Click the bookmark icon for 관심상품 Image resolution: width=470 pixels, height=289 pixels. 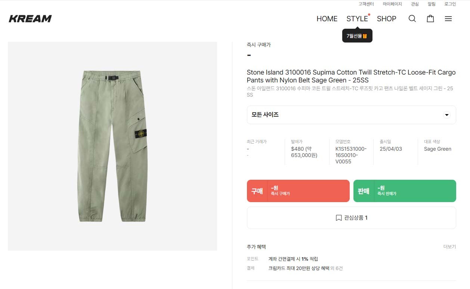(x=339, y=218)
